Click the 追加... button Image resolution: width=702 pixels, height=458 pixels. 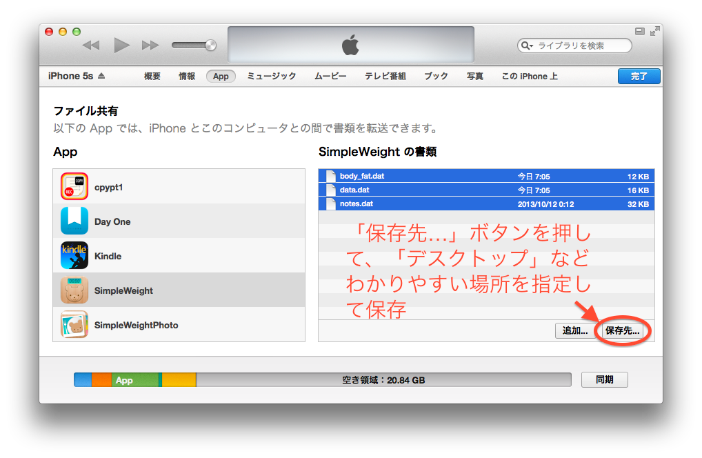[x=574, y=331]
